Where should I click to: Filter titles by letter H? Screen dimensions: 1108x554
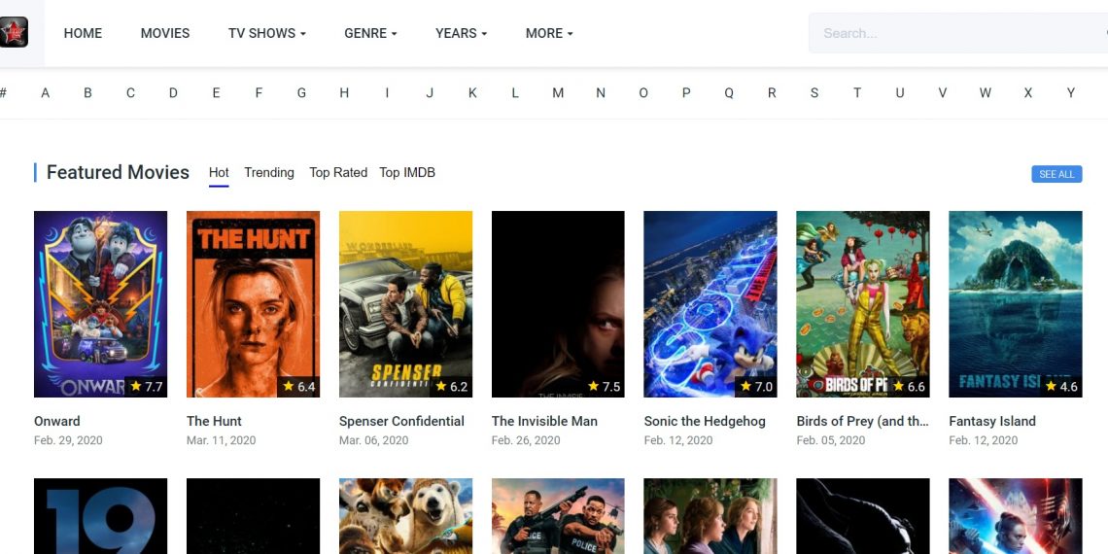click(x=344, y=92)
